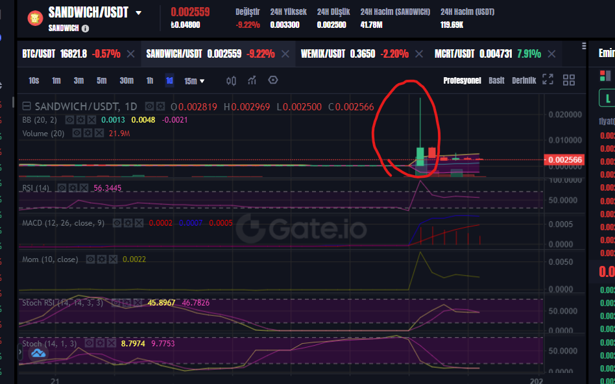
Task: Select the 30m timeframe
Action: [x=127, y=80]
